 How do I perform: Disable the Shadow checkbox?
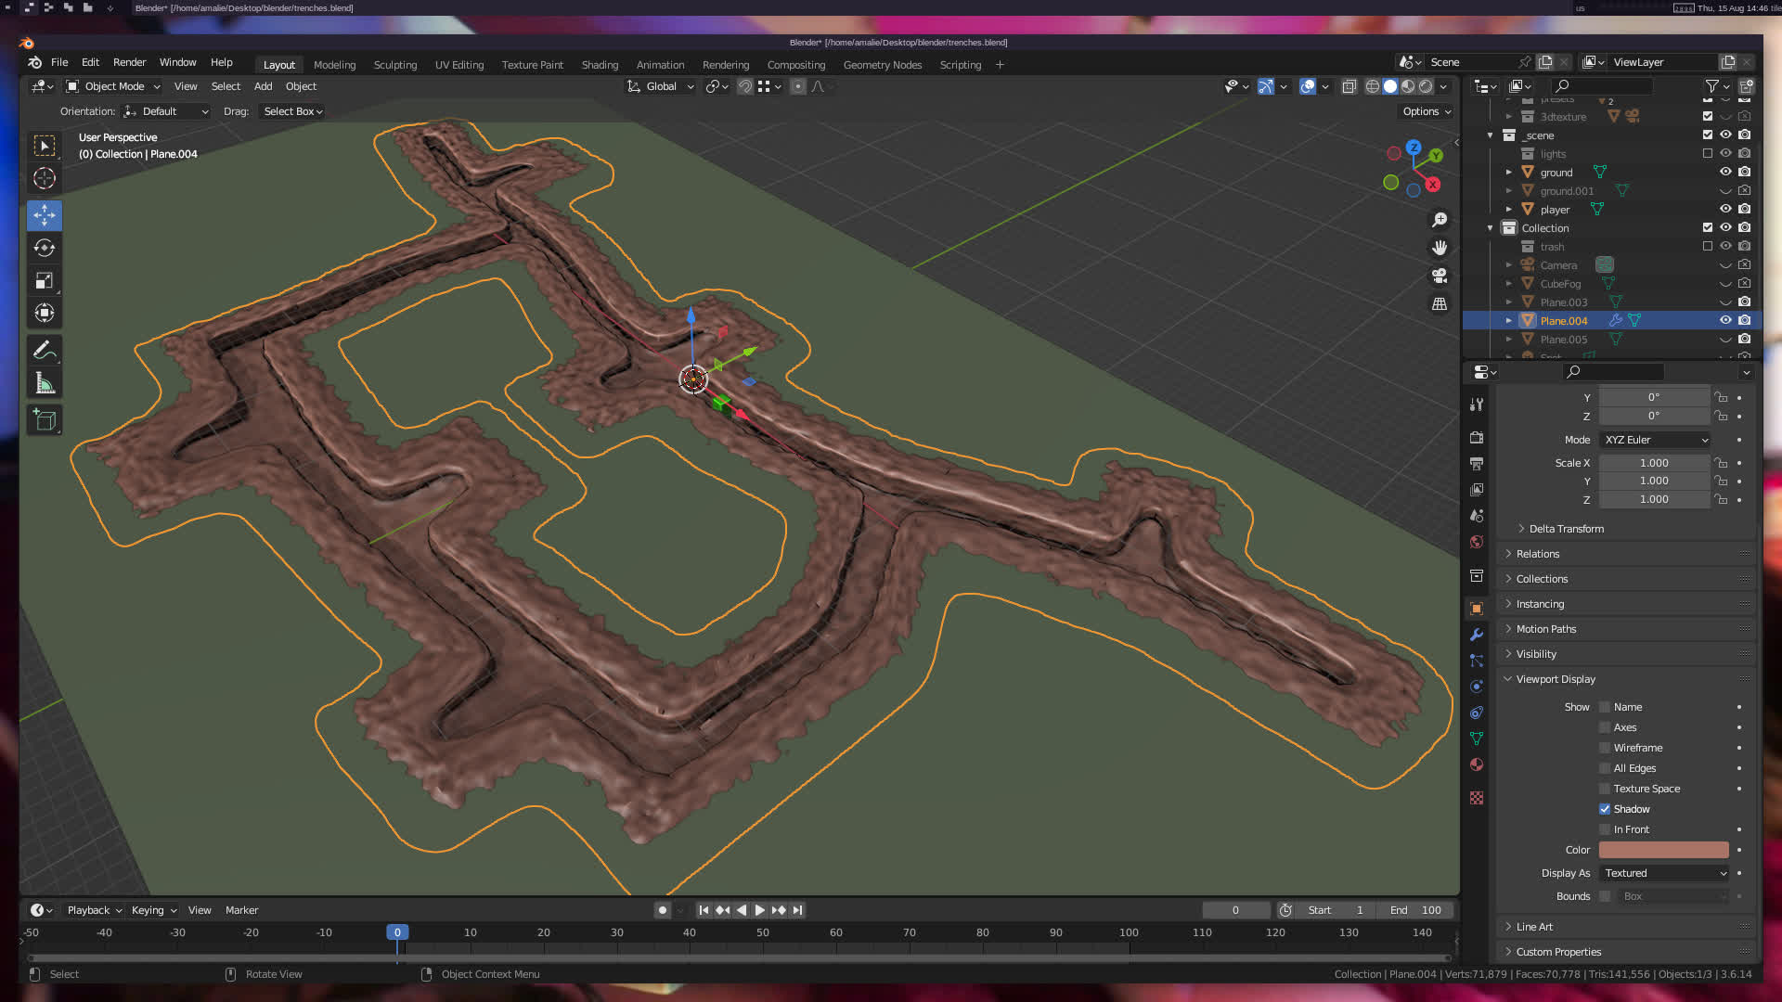pos(1605,809)
